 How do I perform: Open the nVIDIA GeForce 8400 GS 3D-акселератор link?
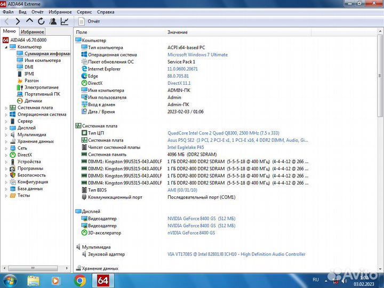click(191, 233)
